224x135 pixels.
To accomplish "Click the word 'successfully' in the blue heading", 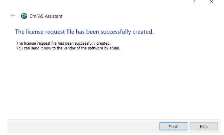I will point(116,32).
